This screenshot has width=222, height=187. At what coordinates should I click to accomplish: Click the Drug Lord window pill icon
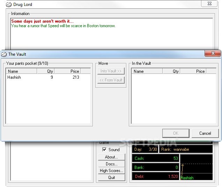click(9, 5)
